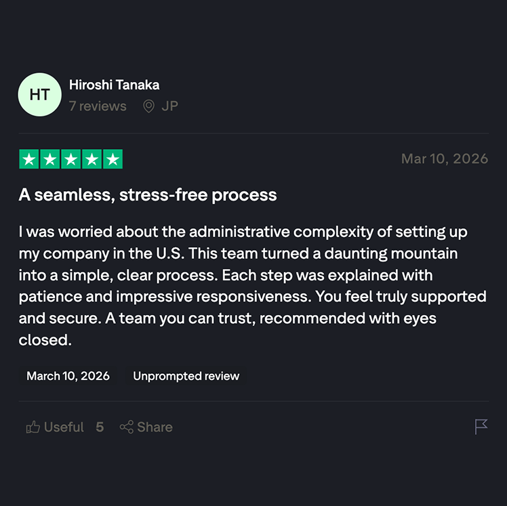Click the thumbs-up icon
Viewport: 507px width, 506px height.
(x=33, y=427)
